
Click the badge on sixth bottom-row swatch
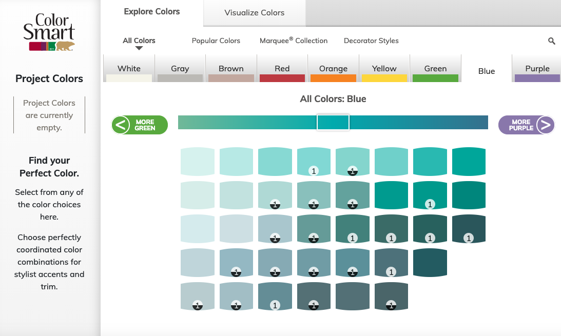click(x=391, y=305)
